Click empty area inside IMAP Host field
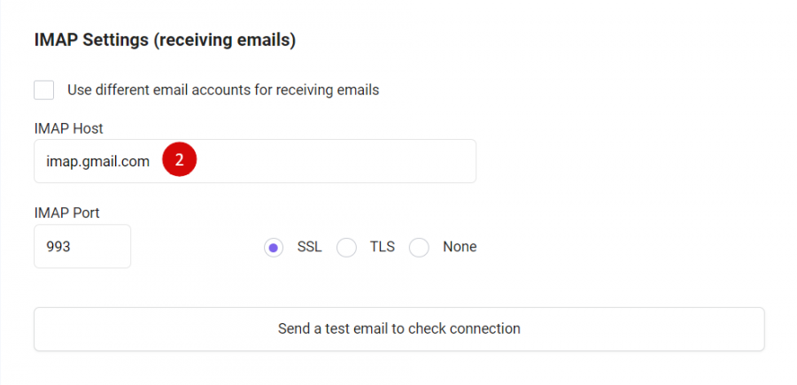The width and height of the screenshot is (797, 385). (x=336, y=161)
